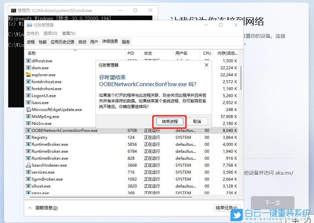Viewport: 314px width, 223px height.
Task: Switch to the 服务 tab
Action: tap(125, 42)
